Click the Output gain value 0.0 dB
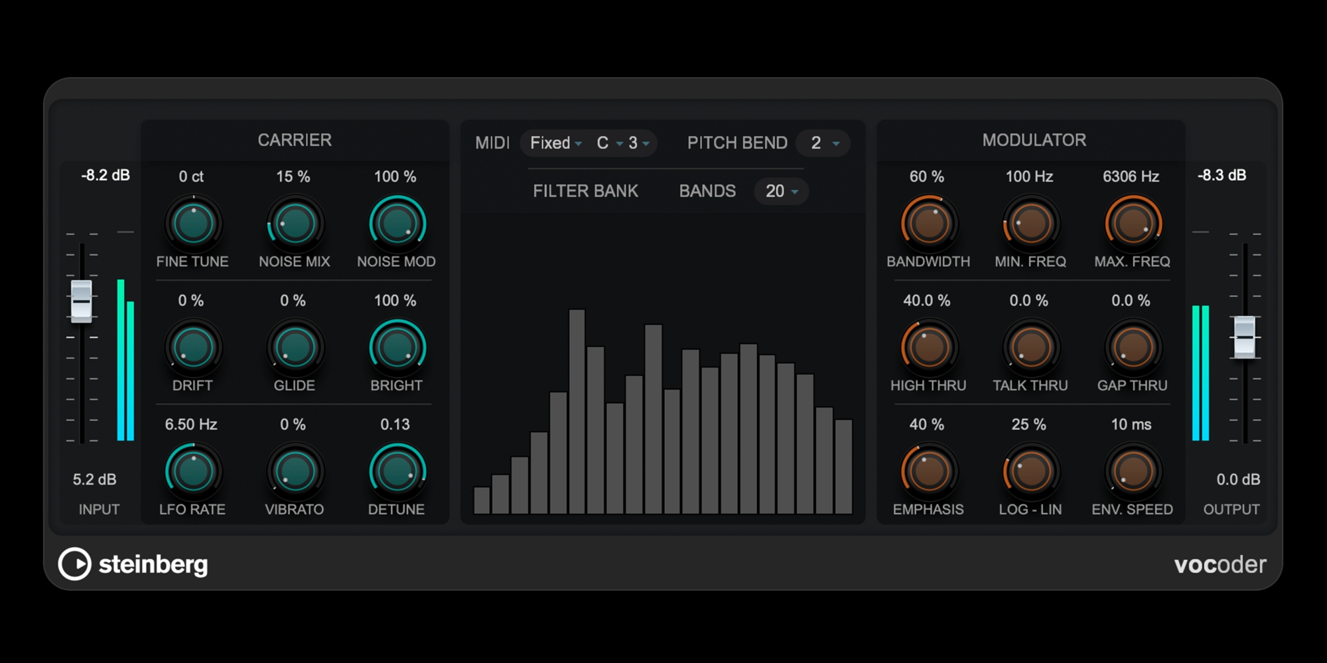 pyautogui.click(x=1238, y=479)
